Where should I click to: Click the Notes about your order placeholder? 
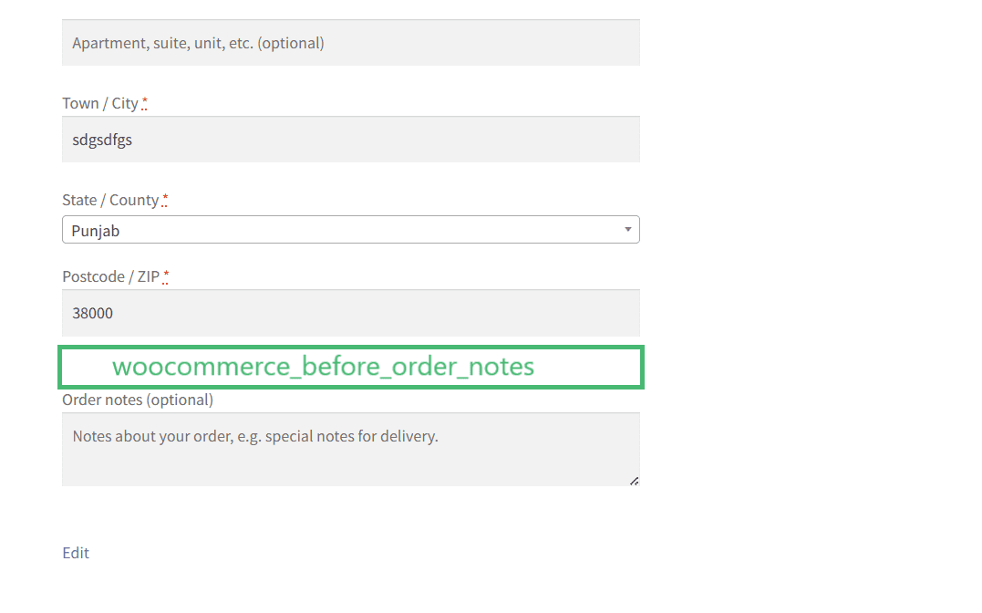click(x=255, y=436)
